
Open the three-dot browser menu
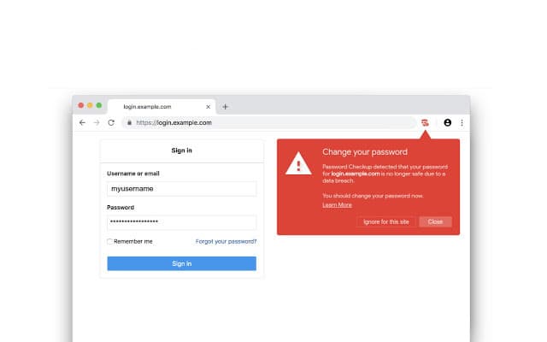[x=462, y=122]
